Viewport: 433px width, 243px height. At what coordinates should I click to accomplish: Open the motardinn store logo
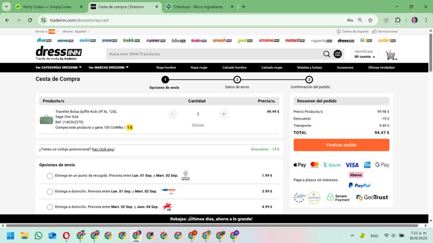(x=295, y=40)
